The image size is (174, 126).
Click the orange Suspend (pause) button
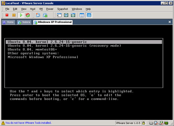(14, 15)
